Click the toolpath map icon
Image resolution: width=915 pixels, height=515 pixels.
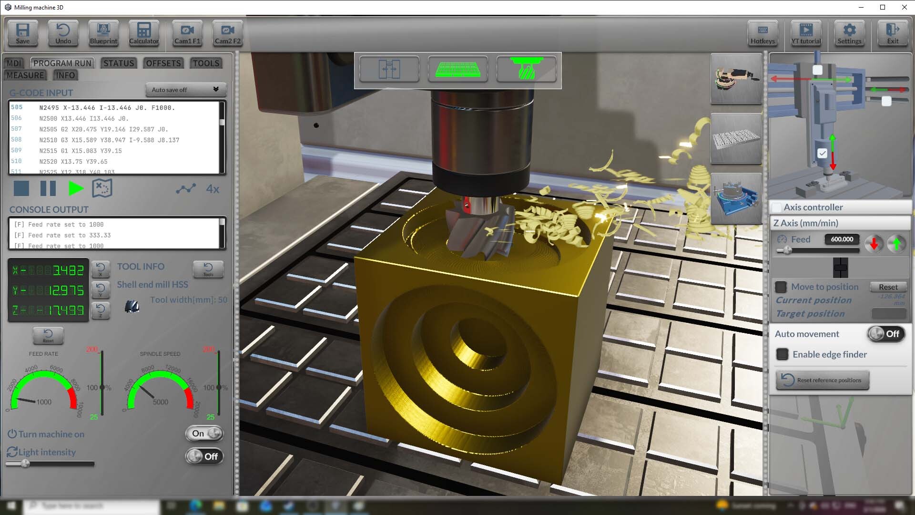click(x=102, y=188)
